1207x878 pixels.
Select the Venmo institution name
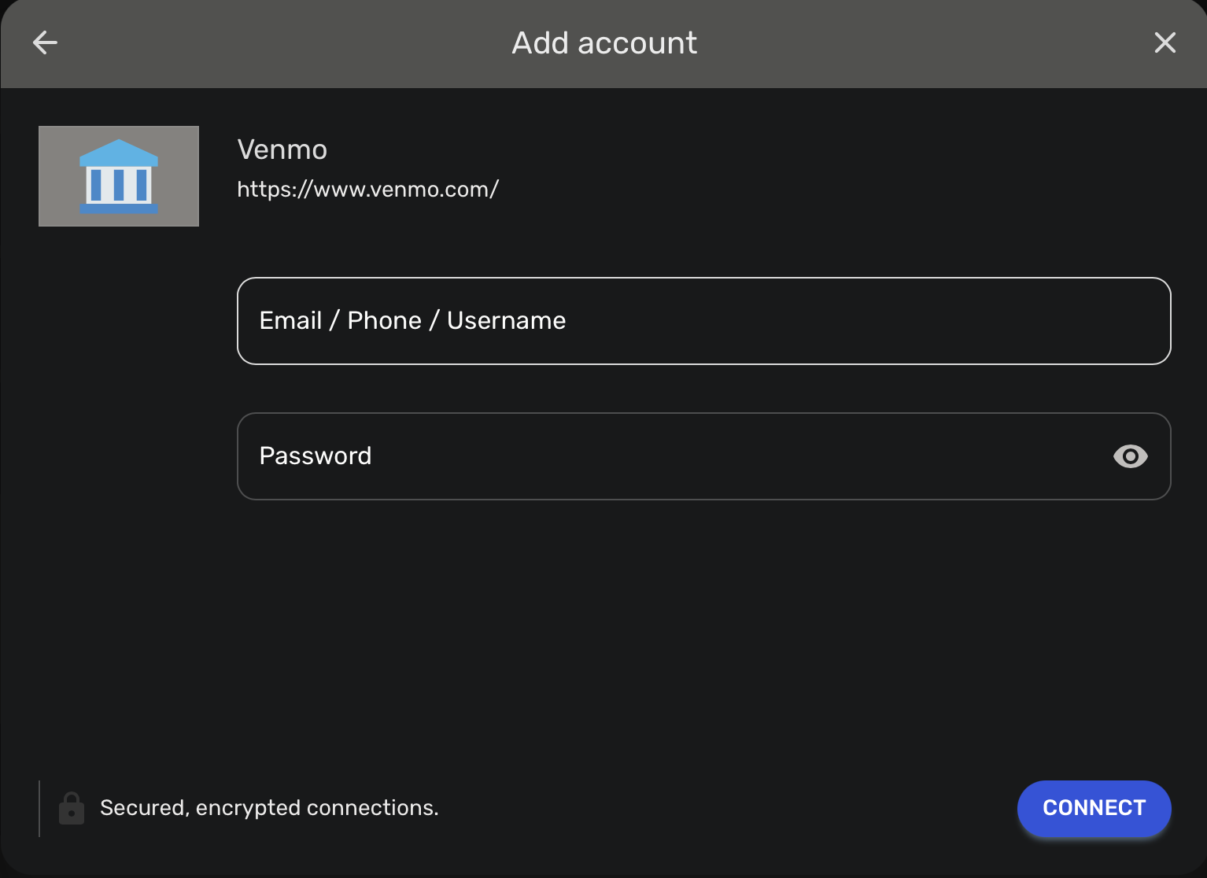(282, 149)
